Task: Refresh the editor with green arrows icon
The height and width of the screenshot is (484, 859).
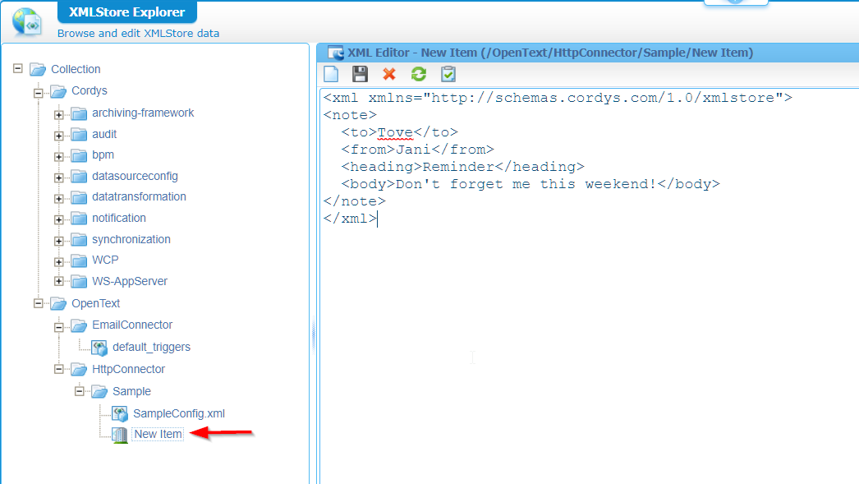Action: click(x=419, y=74)
